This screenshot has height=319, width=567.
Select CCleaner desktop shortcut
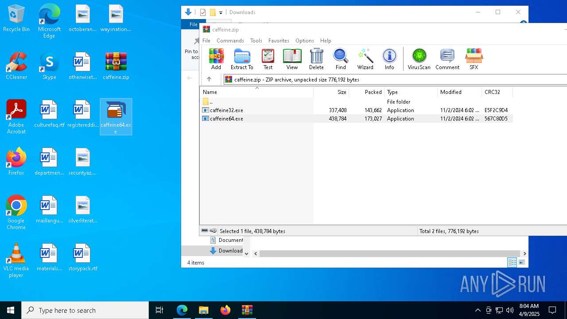[16, 66]
